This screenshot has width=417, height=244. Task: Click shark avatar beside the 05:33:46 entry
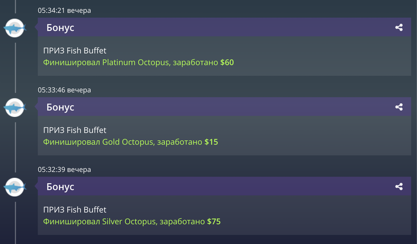pyautogui.click(x=15, y=107)
